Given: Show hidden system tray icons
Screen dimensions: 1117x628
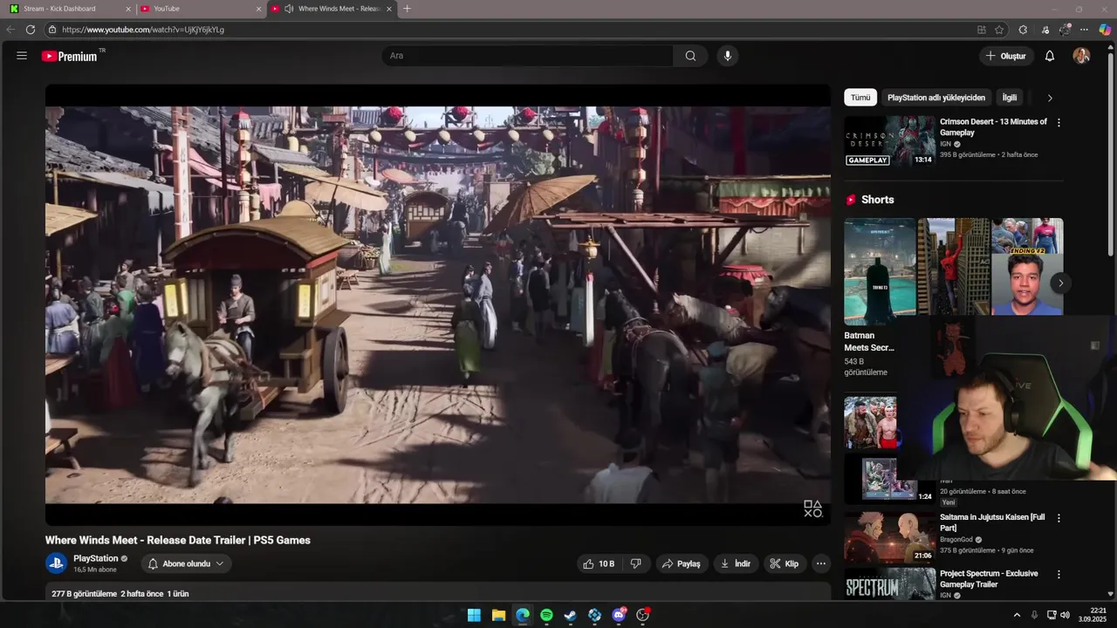Looking at the screenshot, I should click(1017, 615).
